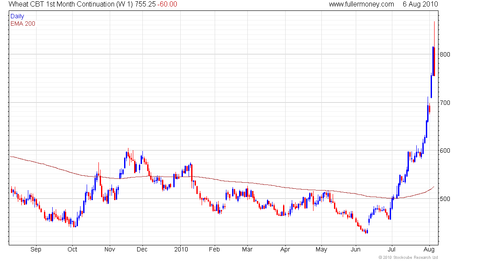
Task: Click the 'May' month label on time axis
Action: tap(321, 249)
